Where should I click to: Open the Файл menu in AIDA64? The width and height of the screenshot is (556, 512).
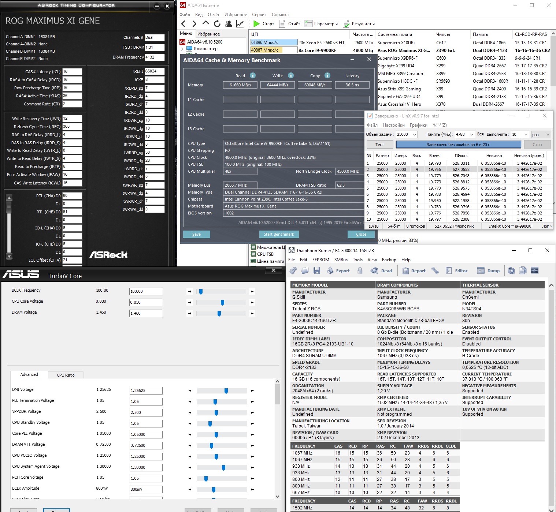[185, 15]
